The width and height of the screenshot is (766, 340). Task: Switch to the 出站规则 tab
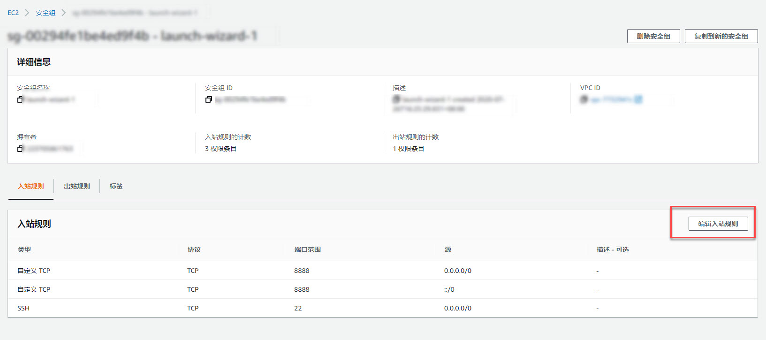tap(77, 186)
